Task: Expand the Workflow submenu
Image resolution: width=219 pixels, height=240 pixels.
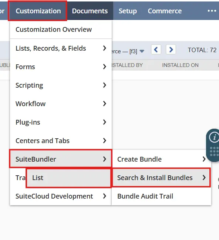Action: (x=61, y=104)
